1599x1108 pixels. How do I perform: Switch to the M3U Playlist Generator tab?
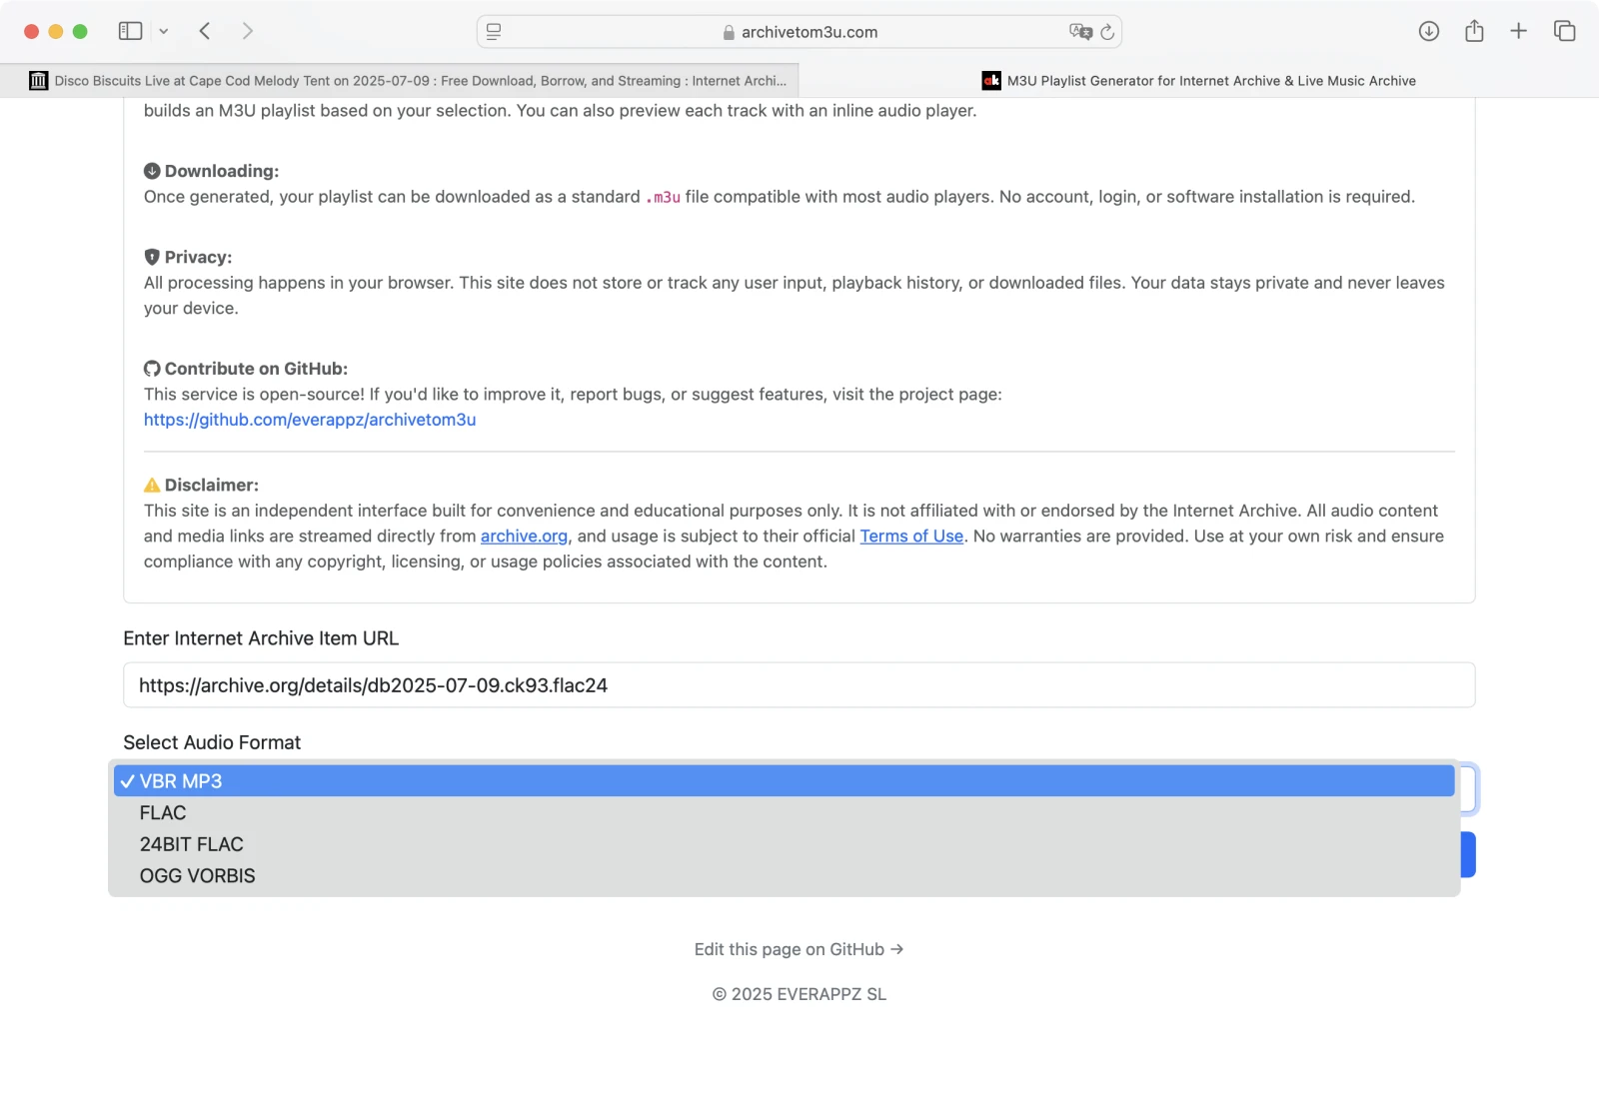point(1199,81)
